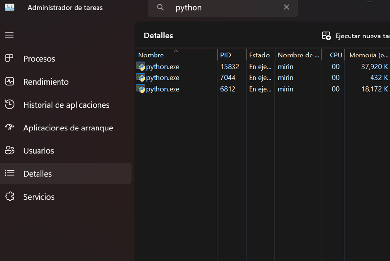Select python.exe with PID 15832
Image resolution: width=390 pixels, height=261 pixels.
pos(163,67)
